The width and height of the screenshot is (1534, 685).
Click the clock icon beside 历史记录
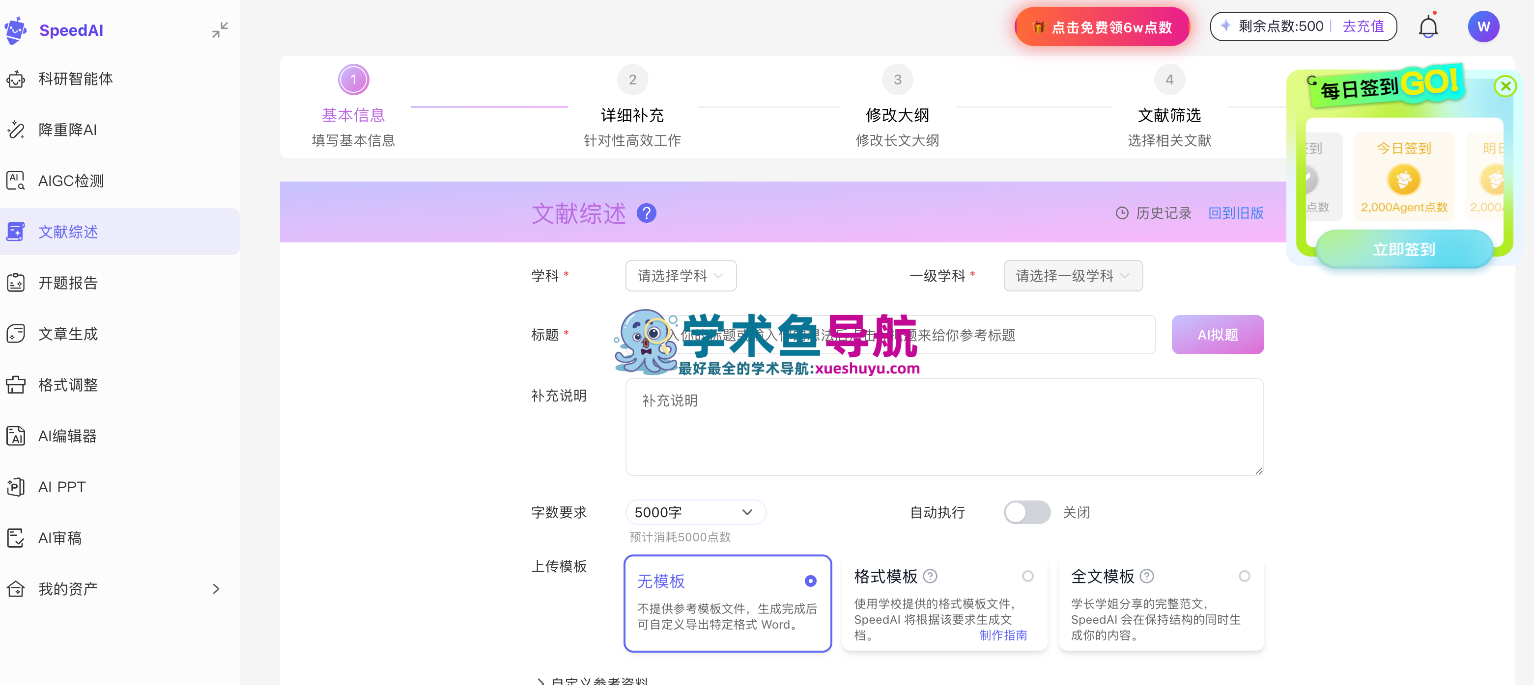click(1122, 213)
